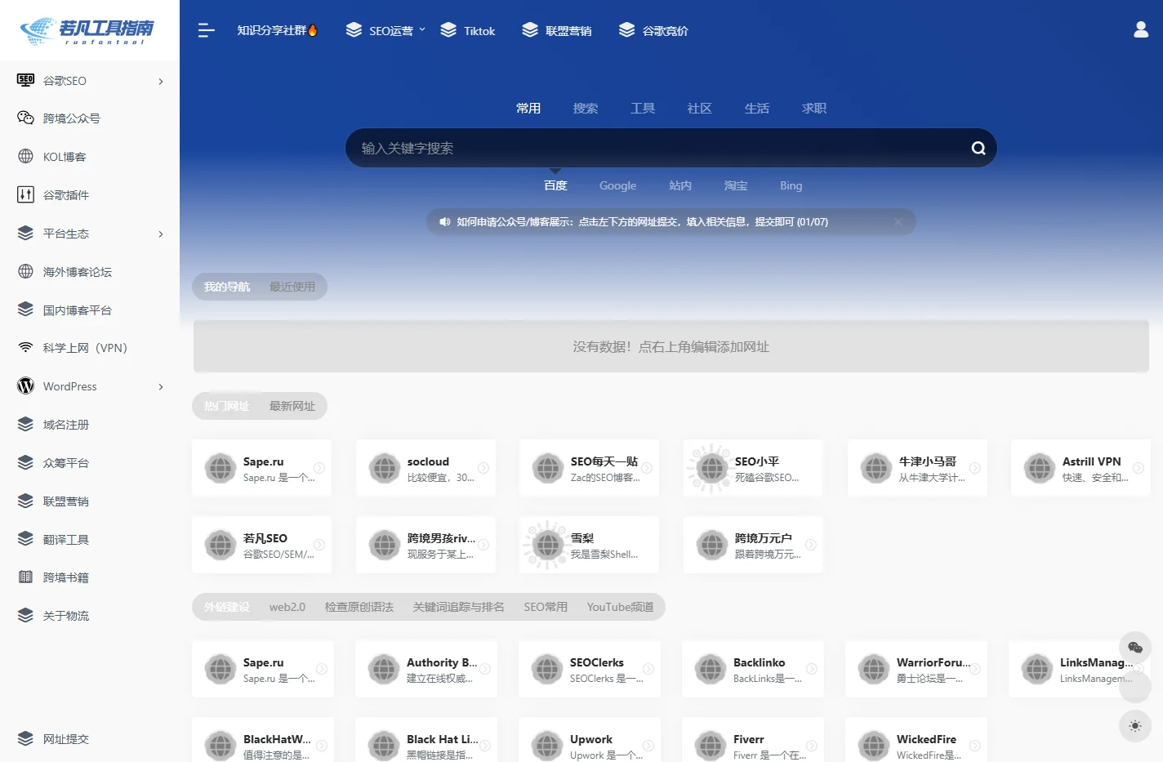Click the SEO运营 layers icon in header
Viewport: 1163px width, 762px height.
[x=354, y=30]
